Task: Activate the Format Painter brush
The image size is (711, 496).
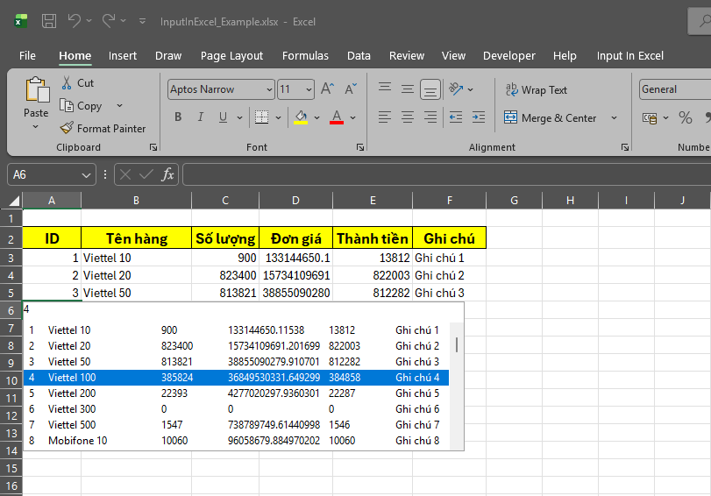Action: (x=103, y=128)
